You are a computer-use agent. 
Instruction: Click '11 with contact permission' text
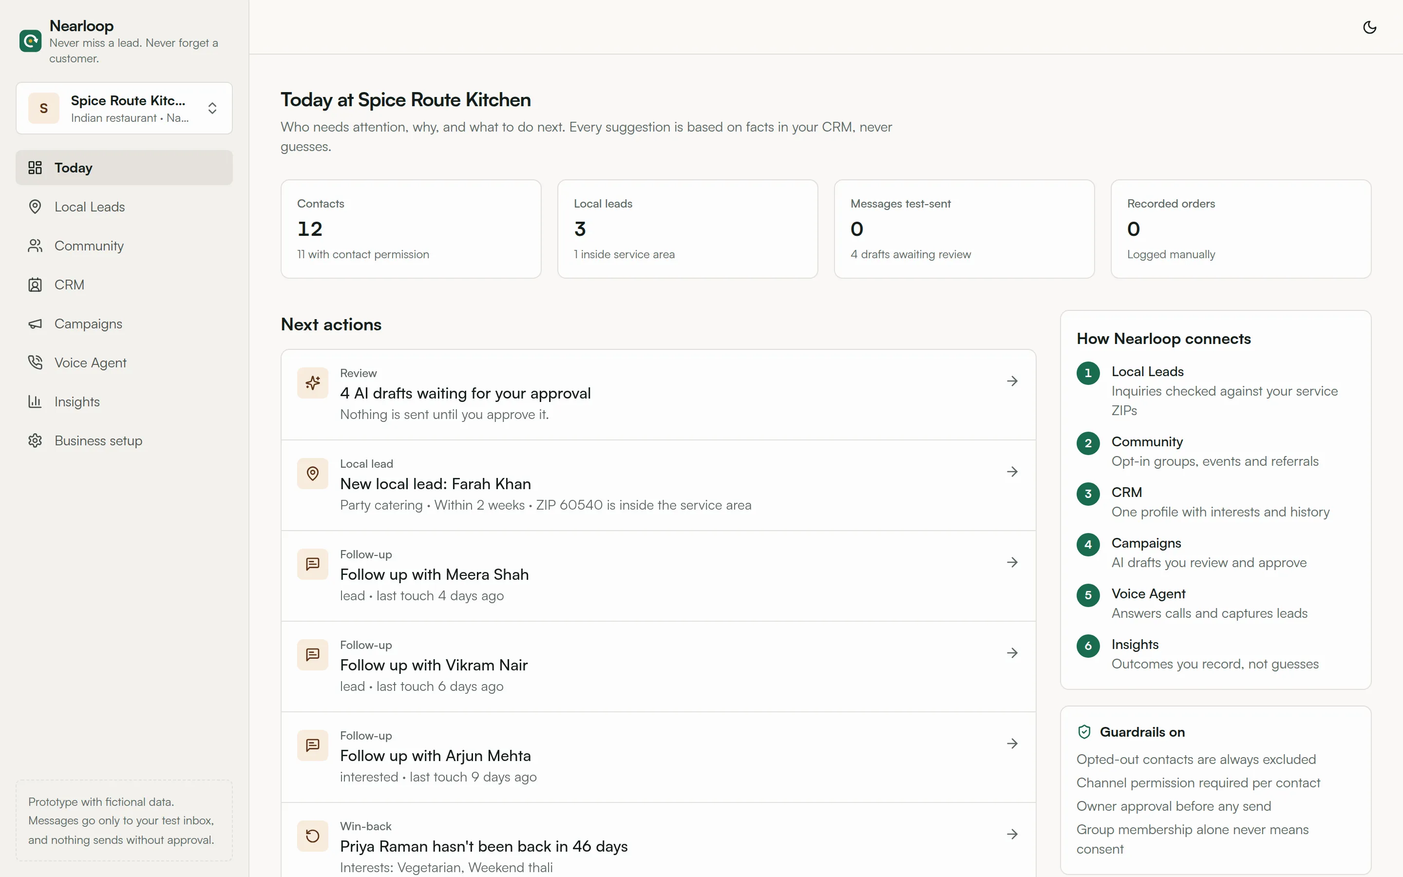click(x=363, y=255)
